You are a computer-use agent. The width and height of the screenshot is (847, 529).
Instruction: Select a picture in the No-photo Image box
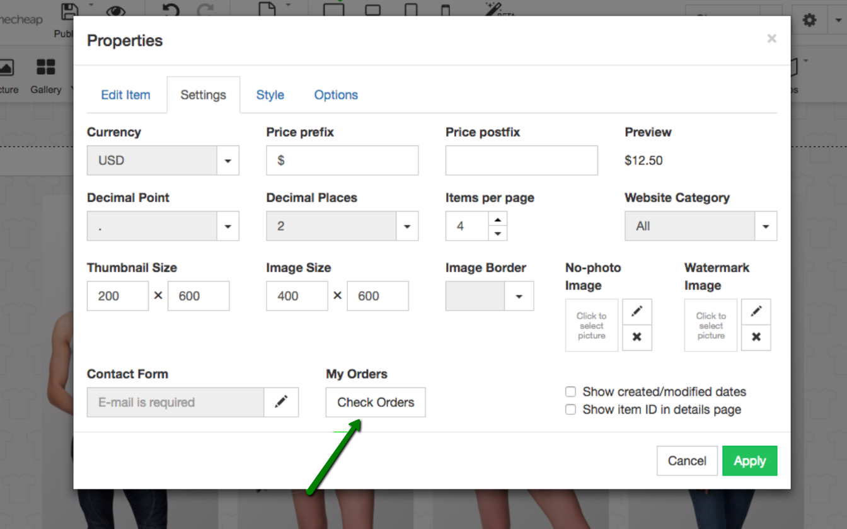(591, 326)
